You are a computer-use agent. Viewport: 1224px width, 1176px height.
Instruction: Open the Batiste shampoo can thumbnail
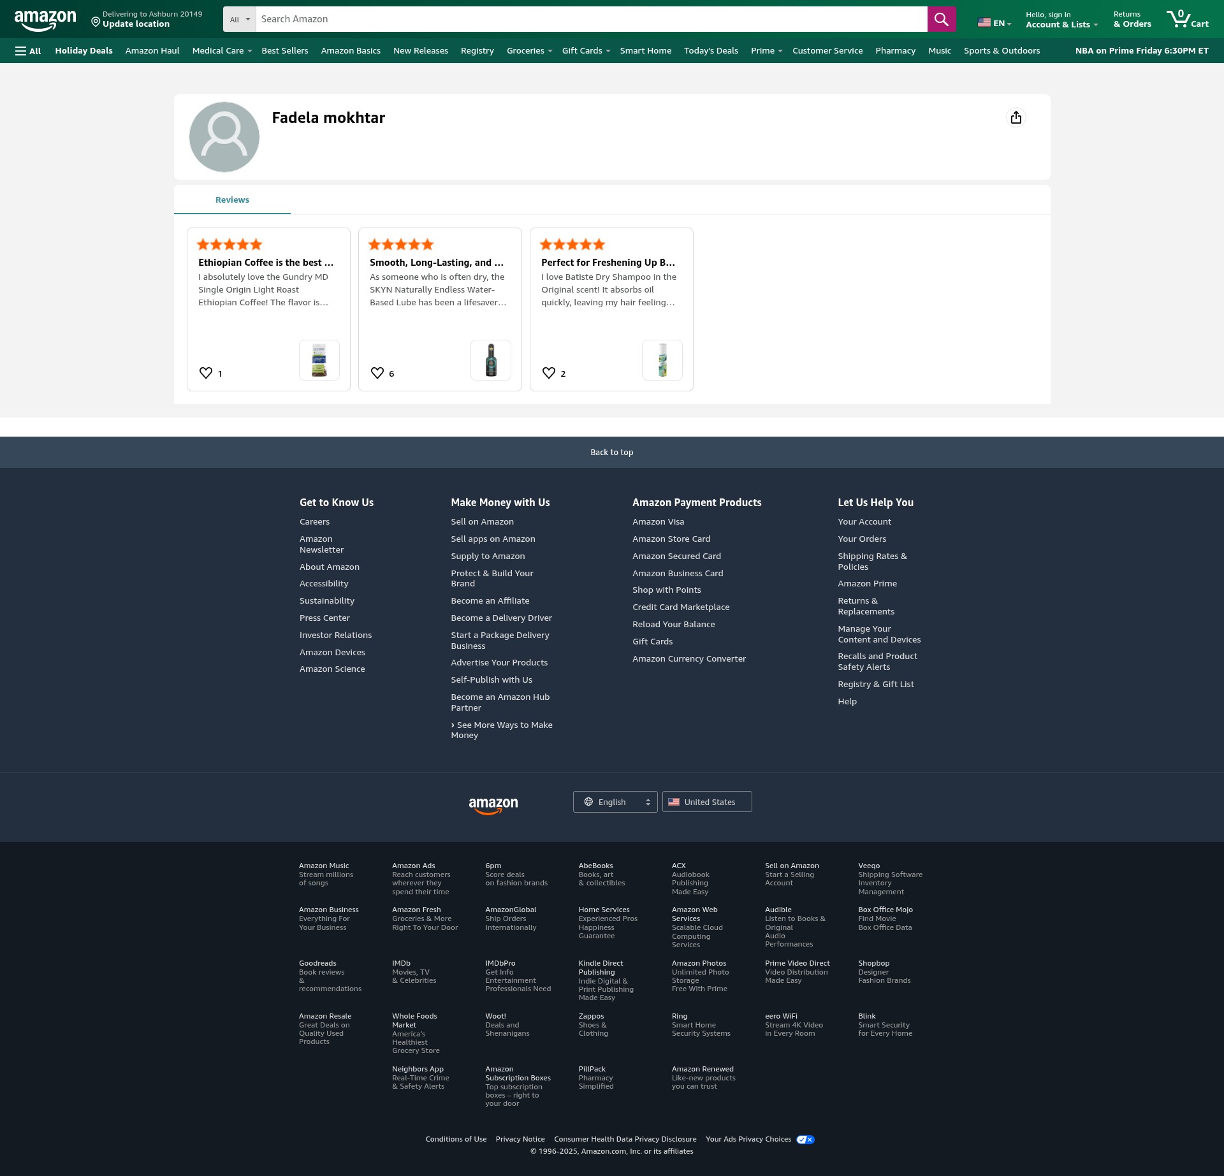(662, 360)
